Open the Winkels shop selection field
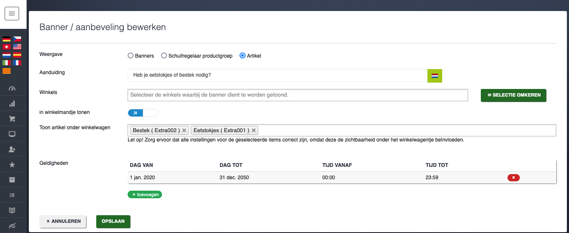This screenshot has width=569, height=233. [298, 95]
